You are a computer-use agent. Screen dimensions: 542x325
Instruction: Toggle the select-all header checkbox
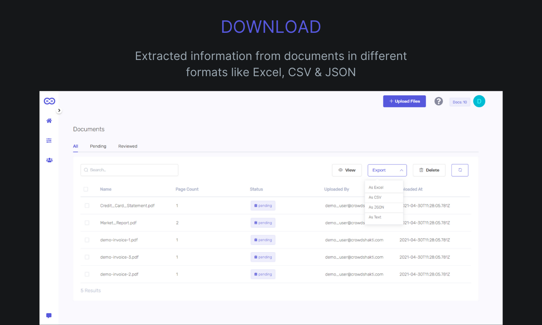[86, 189]
